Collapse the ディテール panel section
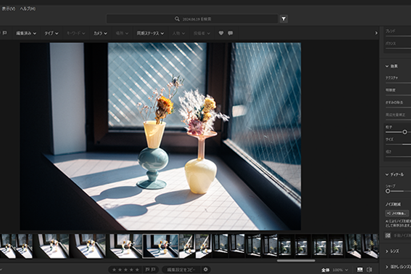Viewport: 411px width, 274px height. click(x=394, y=174)
